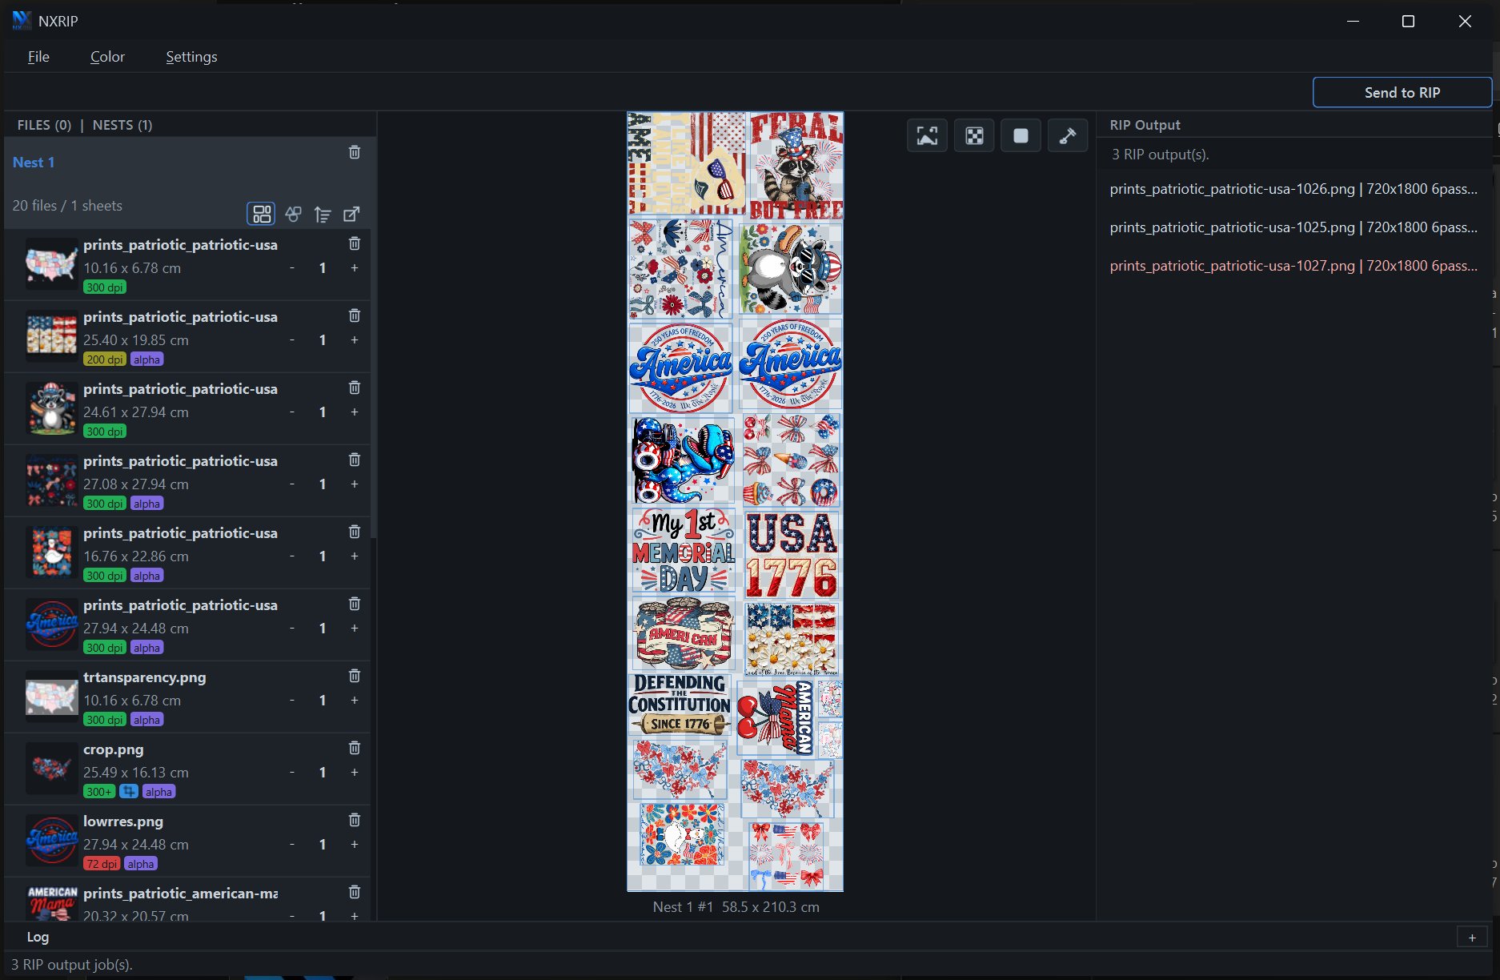Click the NXRIP logo in title bar

click(x=22, y=21)
